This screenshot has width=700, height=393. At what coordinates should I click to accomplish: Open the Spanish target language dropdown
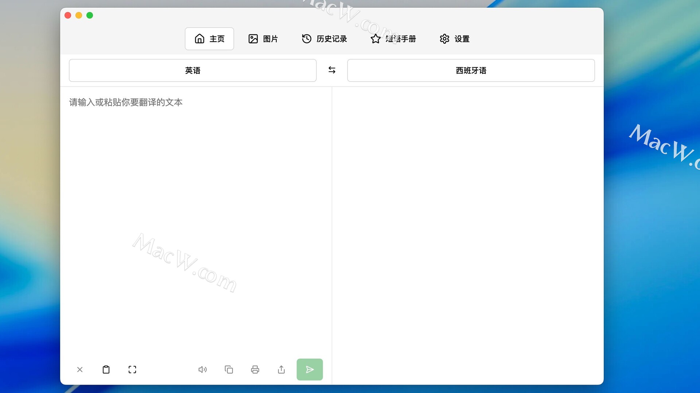[x=471, y=70]
